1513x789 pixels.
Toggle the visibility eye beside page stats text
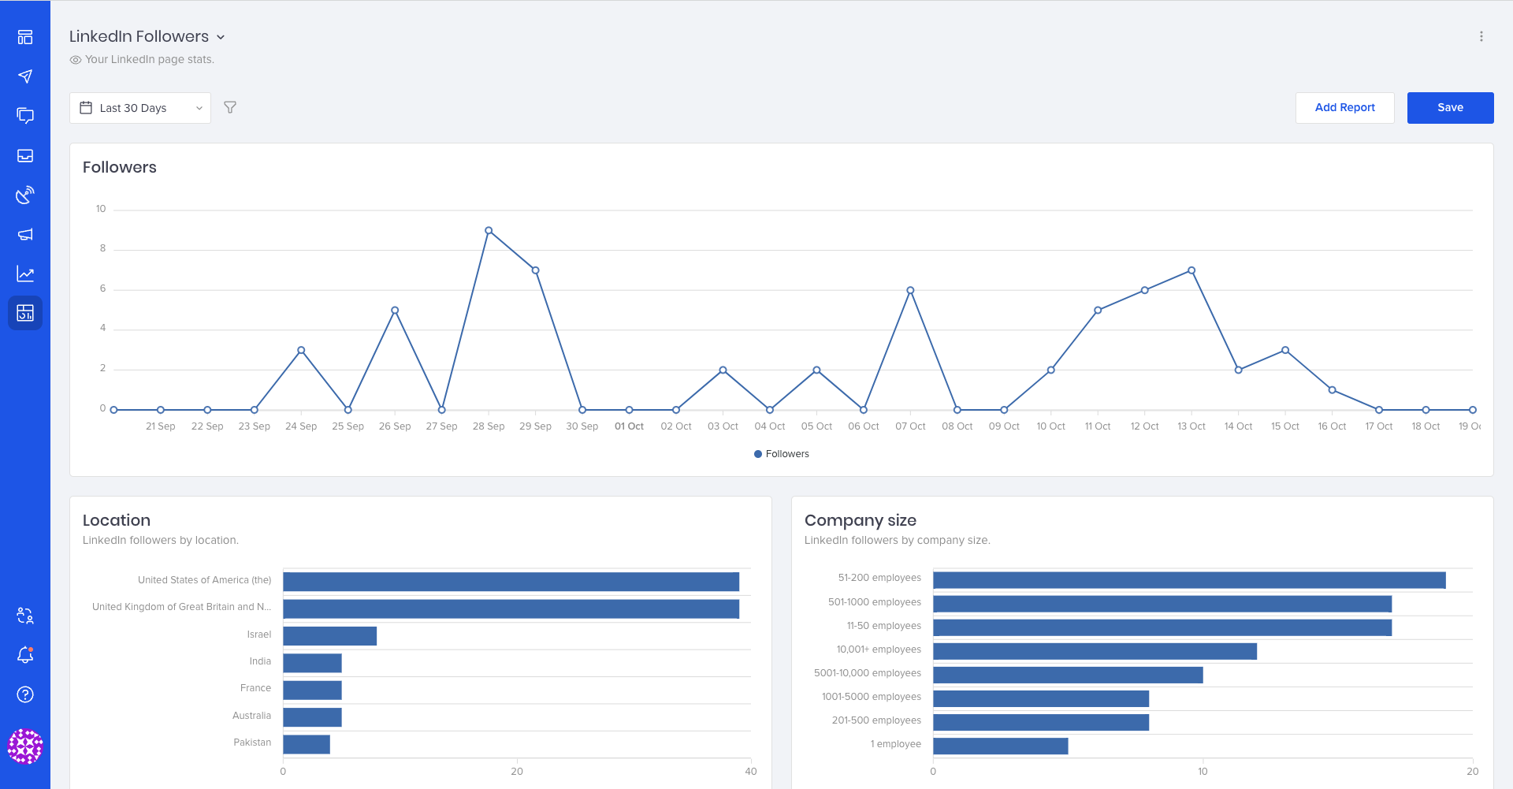(x=75, y=59)
